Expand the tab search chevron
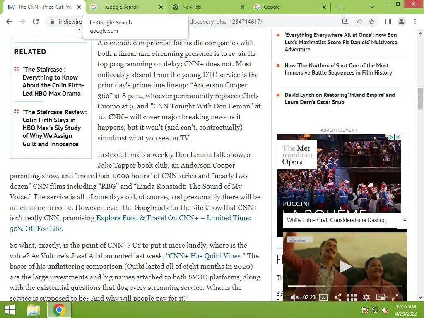The image size is (424, 318). pyautogui.click(x=372, y=7)
